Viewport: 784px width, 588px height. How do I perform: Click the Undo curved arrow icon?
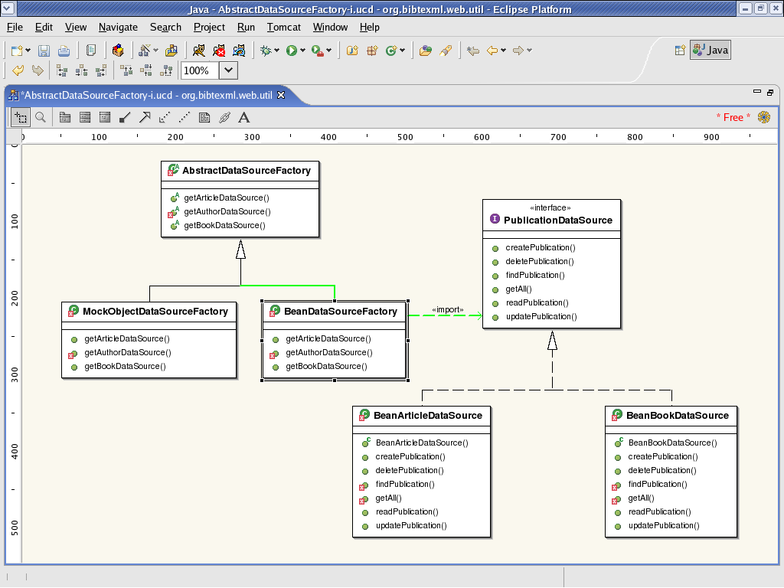pos(18,70)
